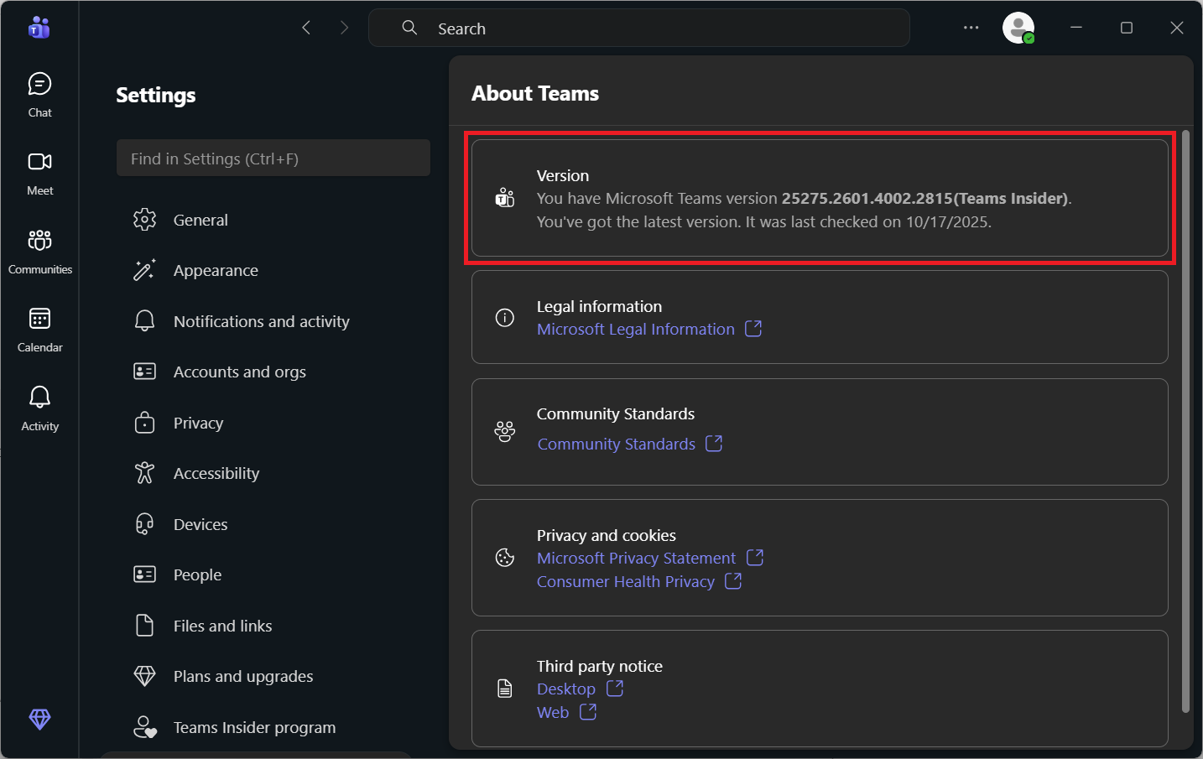Image resolution: width=1203 pixels, height=759 pixels.
Task: Open Accounts and orgs settings
Action: click(239, 372)
